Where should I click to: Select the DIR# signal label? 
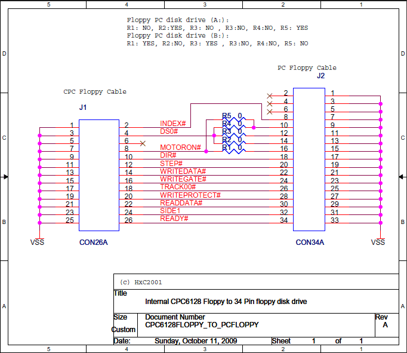[x=168, y=155]
